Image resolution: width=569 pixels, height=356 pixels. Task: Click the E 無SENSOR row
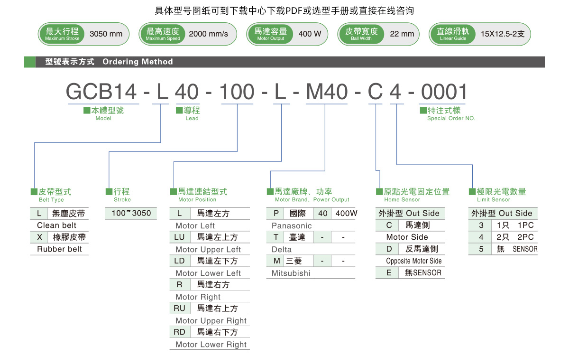[x=410, y=272]
